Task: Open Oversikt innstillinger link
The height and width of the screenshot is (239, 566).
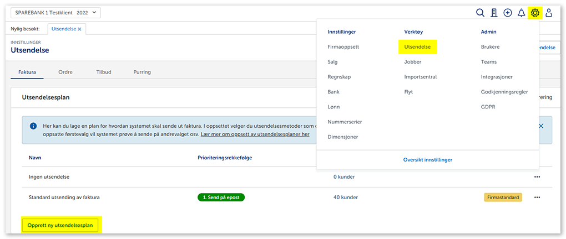Action: pyautogui.click(x=427, y=159)
